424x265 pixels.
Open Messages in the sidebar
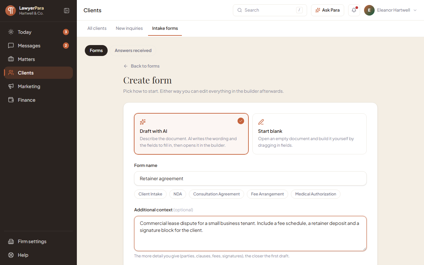coord(38,46)
